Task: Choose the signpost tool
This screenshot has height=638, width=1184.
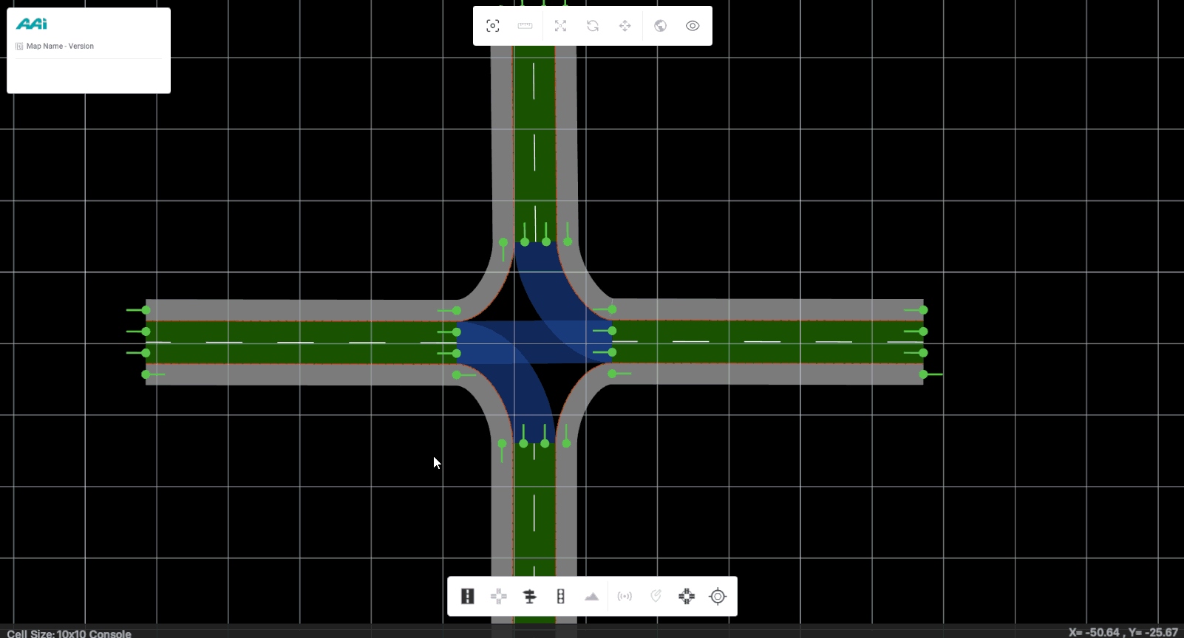Action: coord(529,597)
